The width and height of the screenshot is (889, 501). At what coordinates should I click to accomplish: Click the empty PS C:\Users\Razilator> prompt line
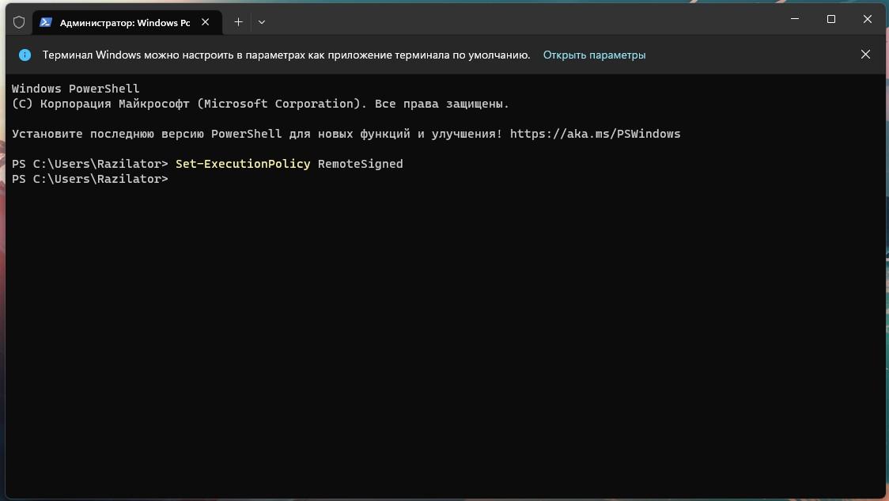tap(89, 179)
